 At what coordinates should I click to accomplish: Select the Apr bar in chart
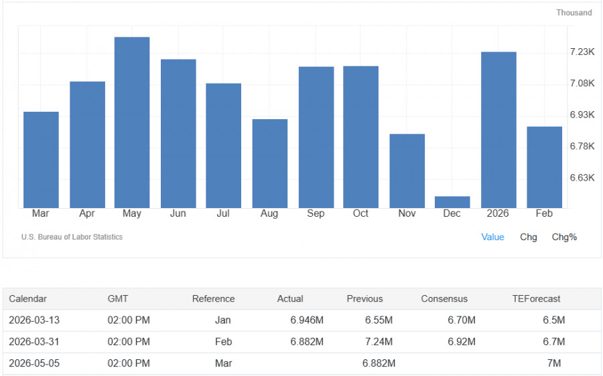[x=87, y=145]
